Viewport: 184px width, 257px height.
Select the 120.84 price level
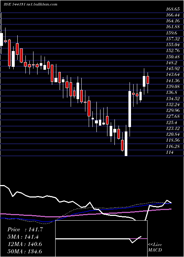(x=173, y=134)
